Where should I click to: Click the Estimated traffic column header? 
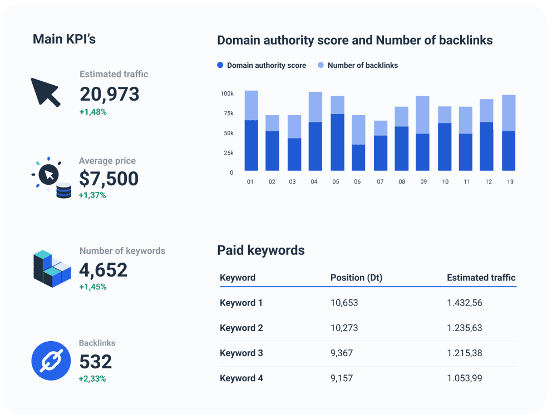[x=481, y=278]
